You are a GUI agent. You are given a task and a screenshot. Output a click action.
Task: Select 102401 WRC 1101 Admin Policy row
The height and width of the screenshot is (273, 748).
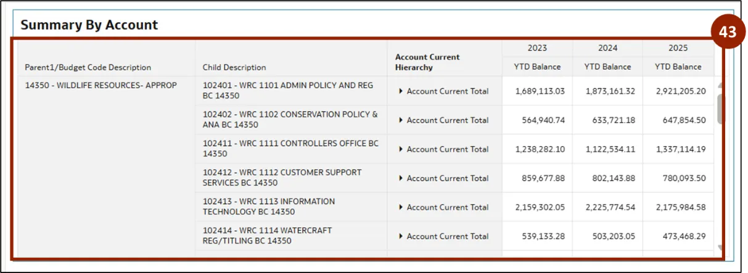point(288,91)
